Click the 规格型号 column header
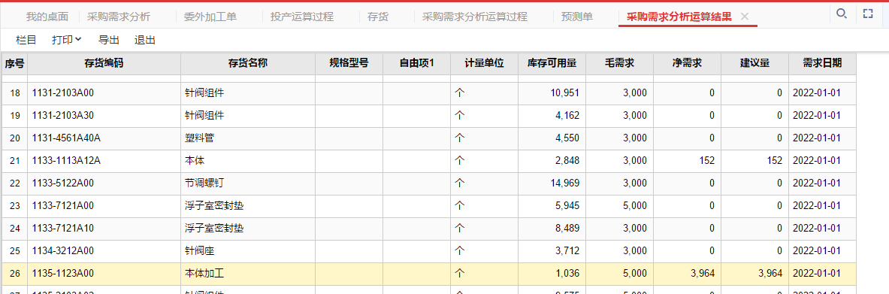889x294 pixels. [349, 64]
